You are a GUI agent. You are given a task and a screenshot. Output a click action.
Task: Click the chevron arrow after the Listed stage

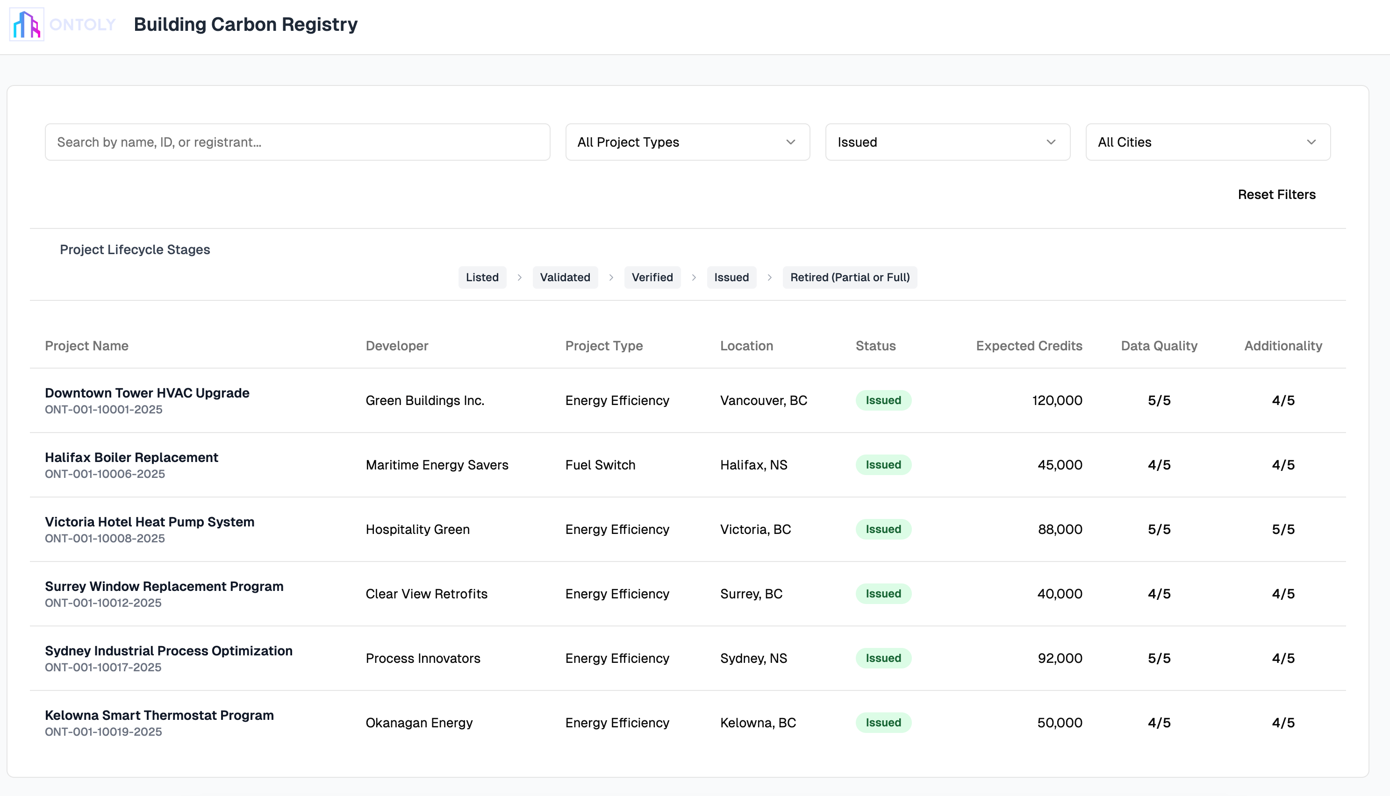(519, 278)
